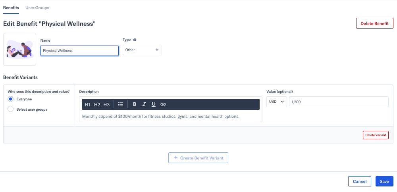Click the Type help question-mark icon
Image resolution: width=397 pixels, height=192 pixels.
[135, 40]
